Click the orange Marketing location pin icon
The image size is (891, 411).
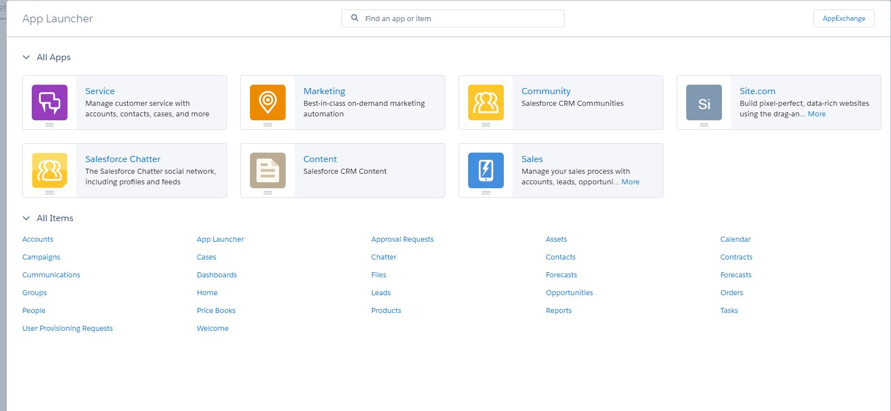[x=268, y=102]
